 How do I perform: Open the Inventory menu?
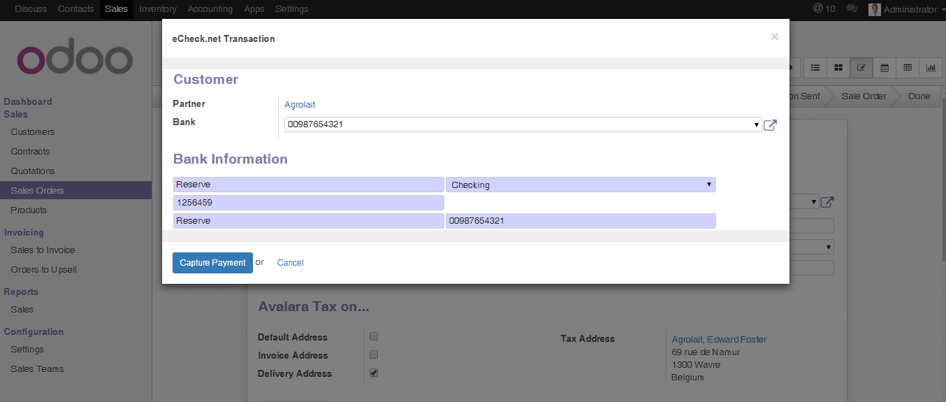(158, 9)
